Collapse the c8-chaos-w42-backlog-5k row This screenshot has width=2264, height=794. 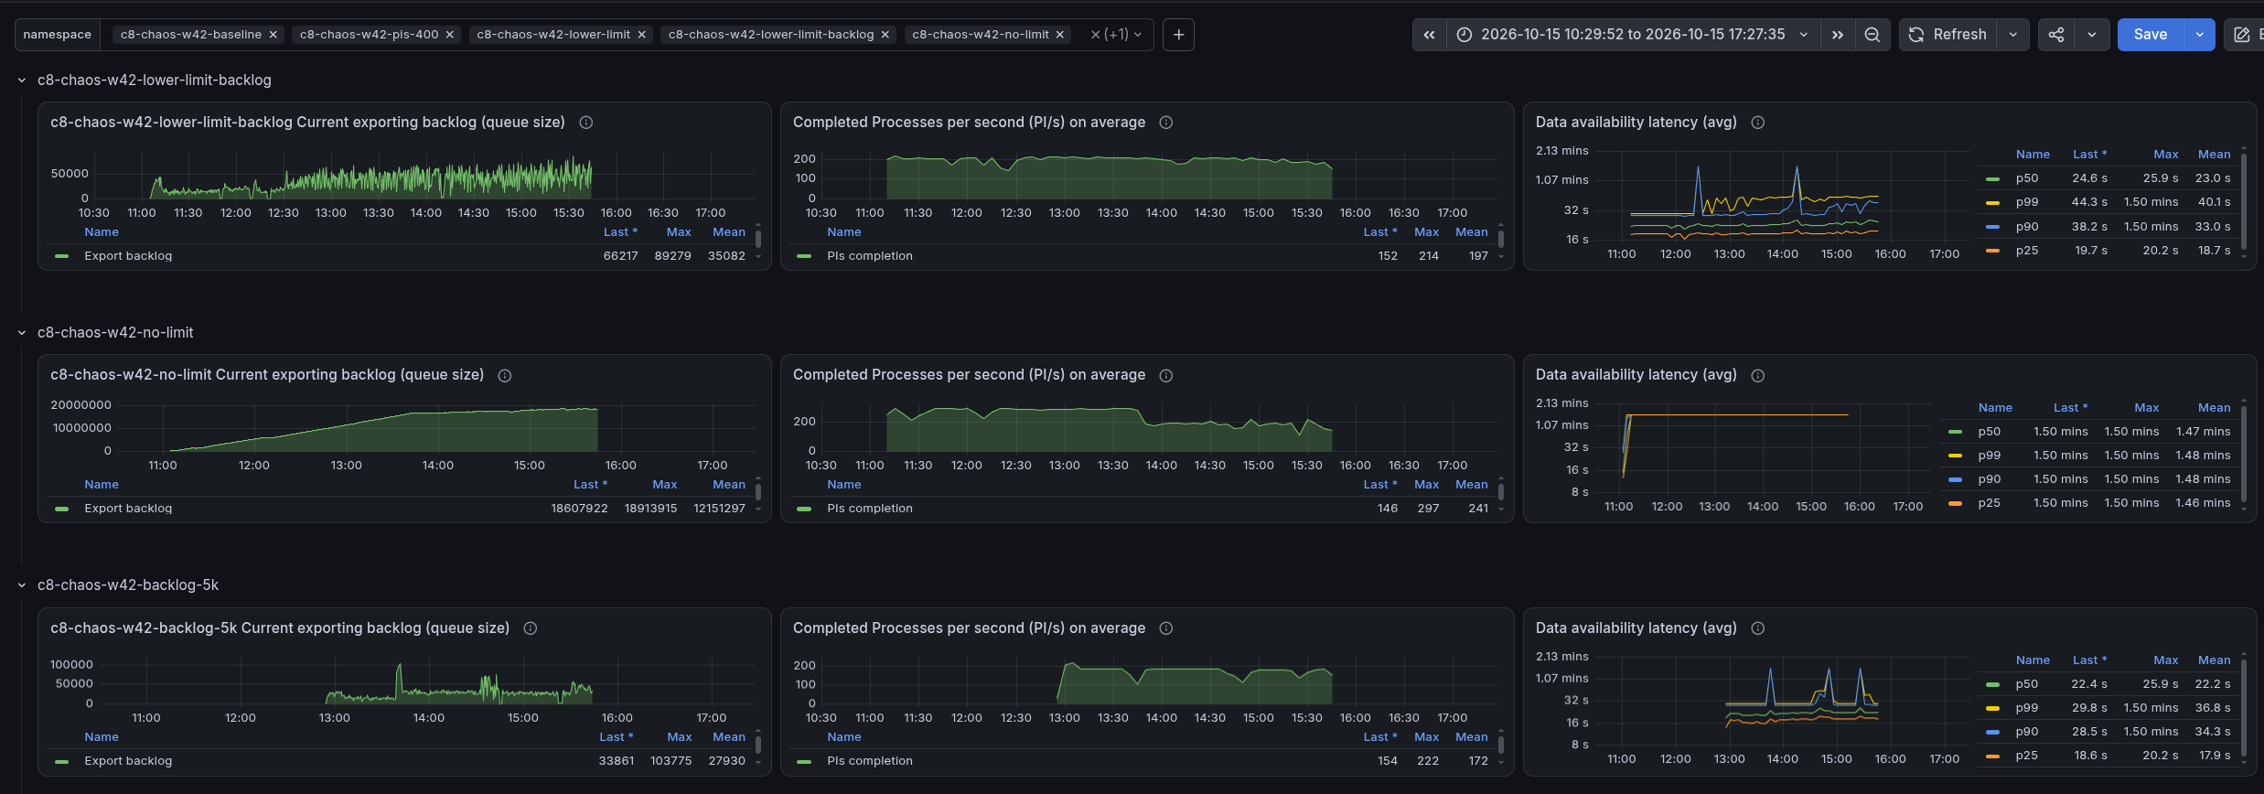pyautogui.click(x=22, y=585)
